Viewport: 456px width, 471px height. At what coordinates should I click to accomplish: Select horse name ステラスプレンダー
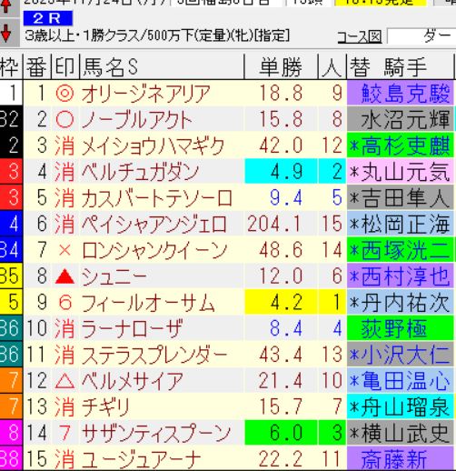point(154,355)
